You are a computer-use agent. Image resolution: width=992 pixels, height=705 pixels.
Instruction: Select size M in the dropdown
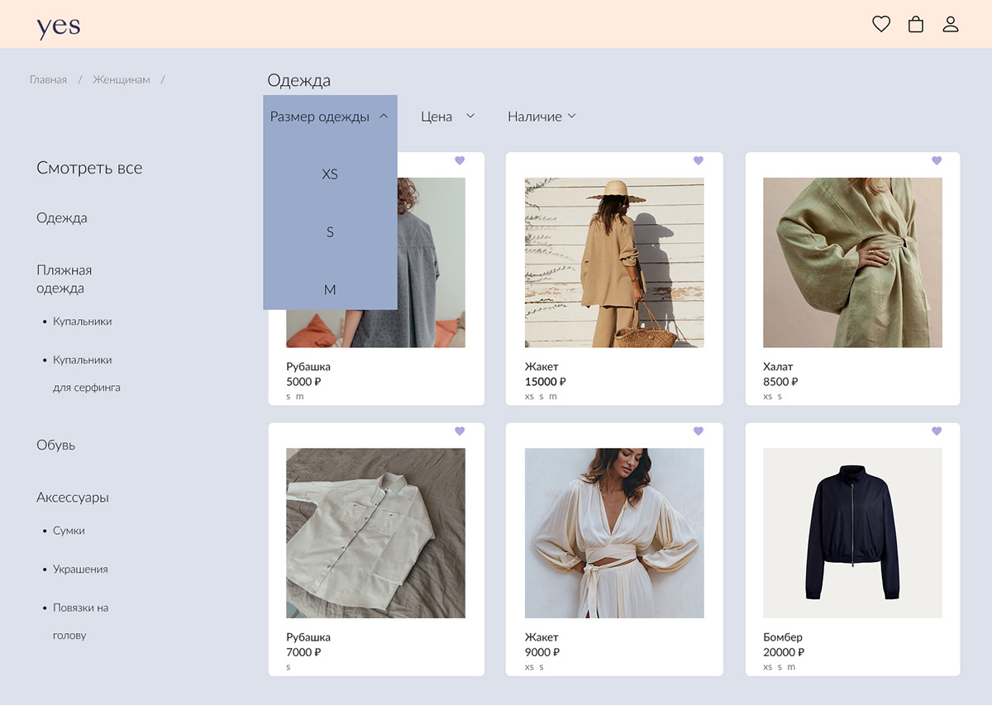[330, 289]
